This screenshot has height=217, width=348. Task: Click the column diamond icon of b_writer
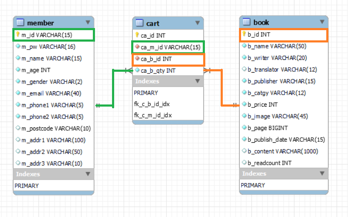click(244, 57)
